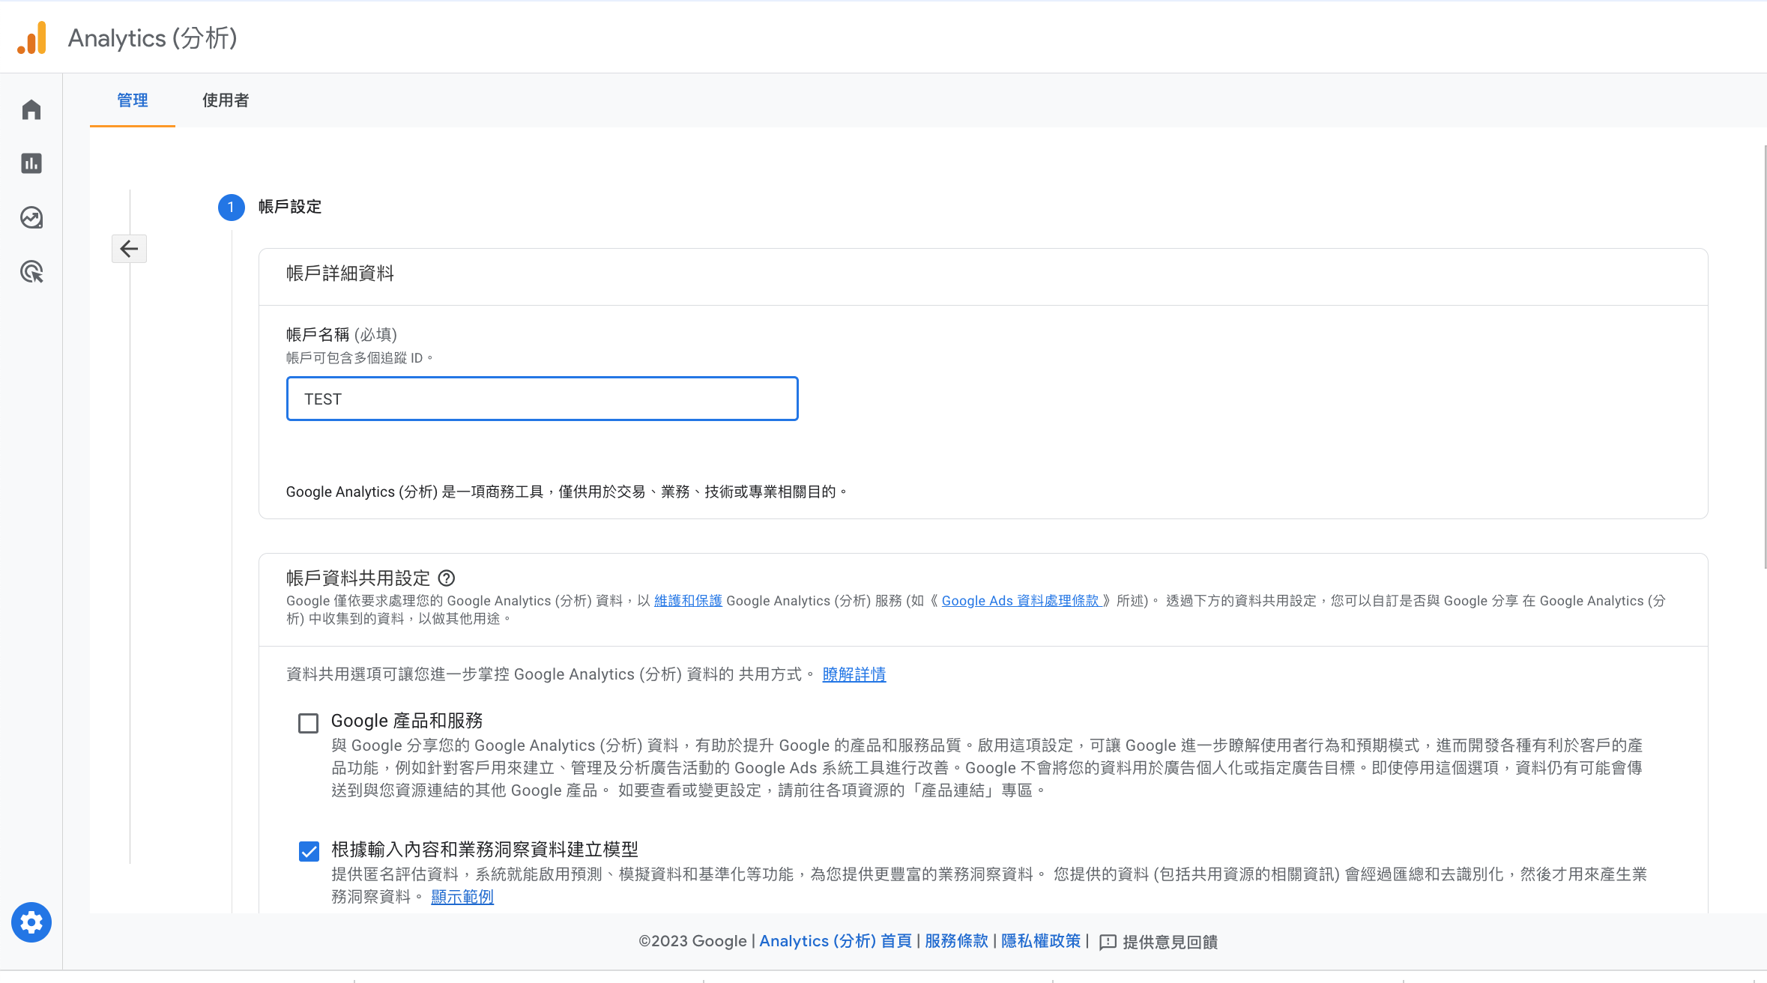Switch to the 管理 tab
The height and width of the screenshot is (983, 1767).
[133, 100]
